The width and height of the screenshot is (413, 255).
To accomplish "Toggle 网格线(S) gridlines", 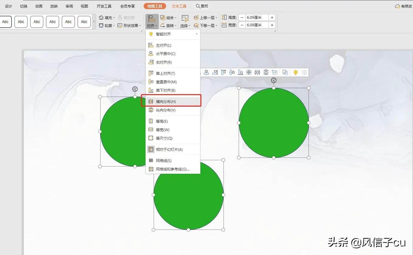I will [x=173, y=161].
